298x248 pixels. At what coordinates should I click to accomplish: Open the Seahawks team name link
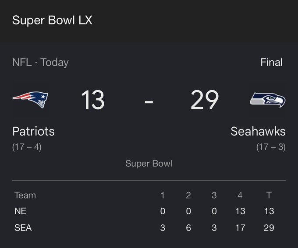click(258, 131)
